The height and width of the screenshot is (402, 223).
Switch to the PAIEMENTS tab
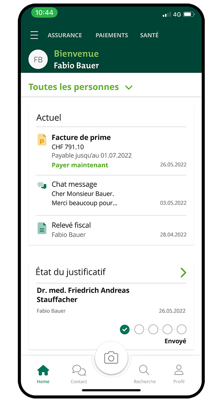[x=112, y=35]
